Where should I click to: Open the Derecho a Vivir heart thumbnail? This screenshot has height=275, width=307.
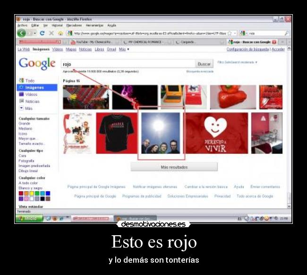coord(217,133)
